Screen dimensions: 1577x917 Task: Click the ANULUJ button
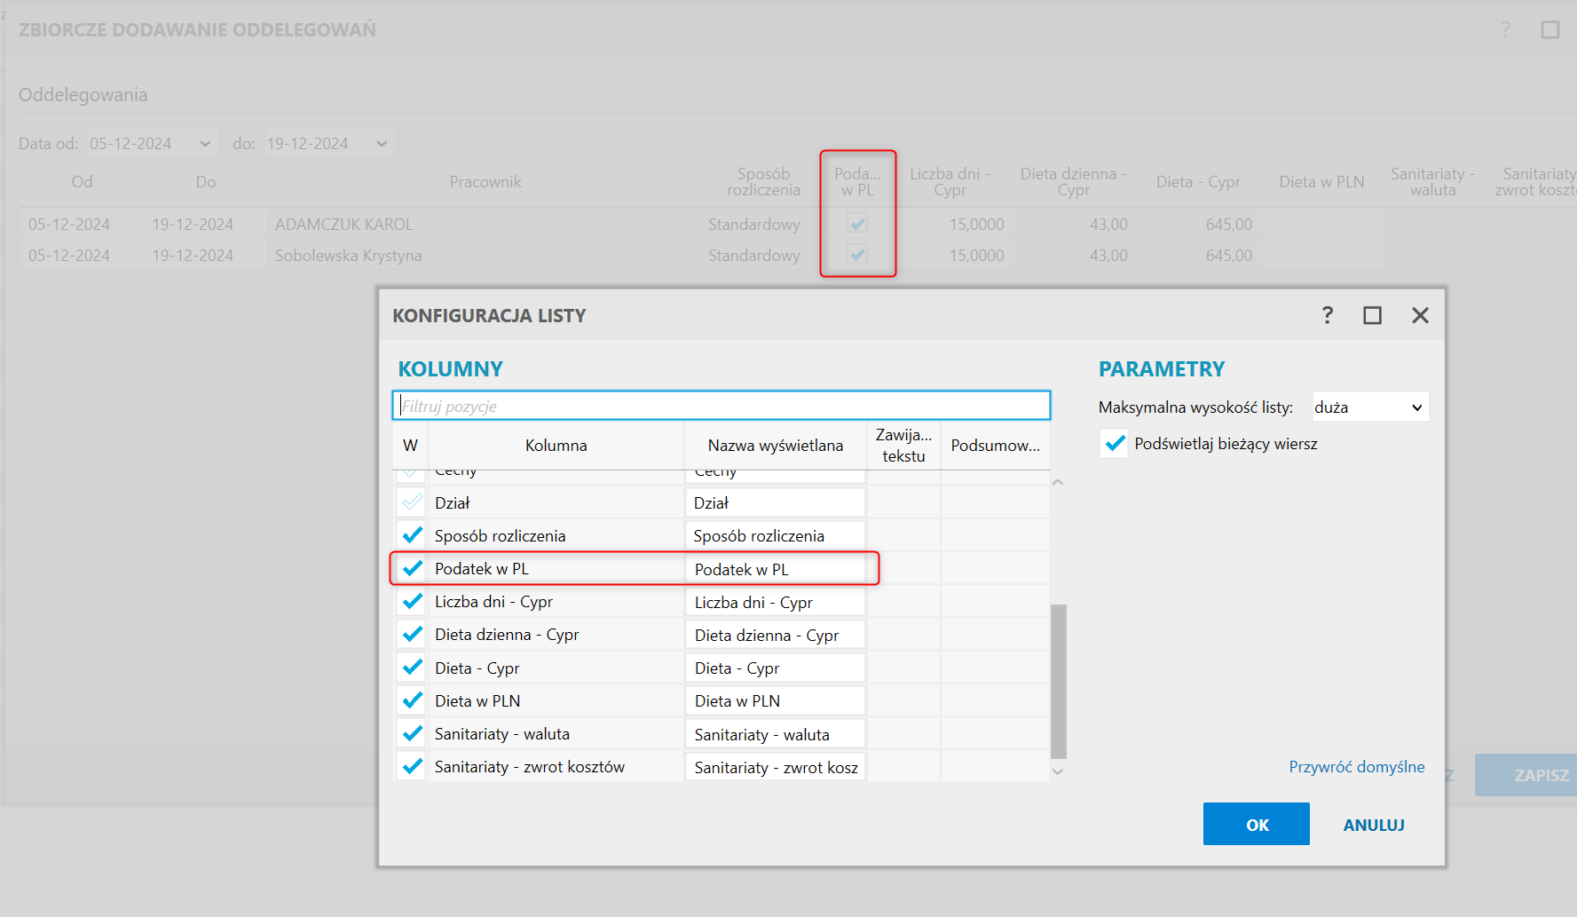(x=1373, y=825)
